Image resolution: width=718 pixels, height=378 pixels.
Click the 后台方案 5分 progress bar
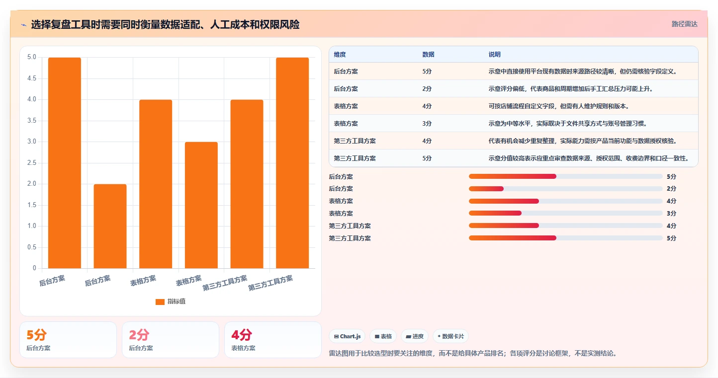(x=565, y=176)
